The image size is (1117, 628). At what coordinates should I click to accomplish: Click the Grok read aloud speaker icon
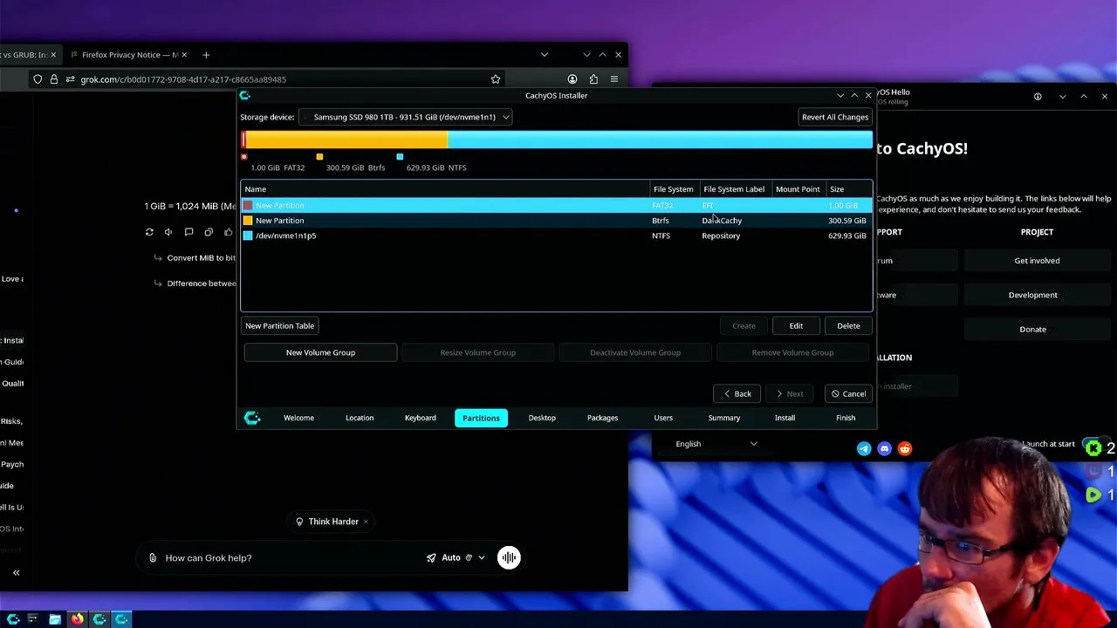(x=168, y=232)
